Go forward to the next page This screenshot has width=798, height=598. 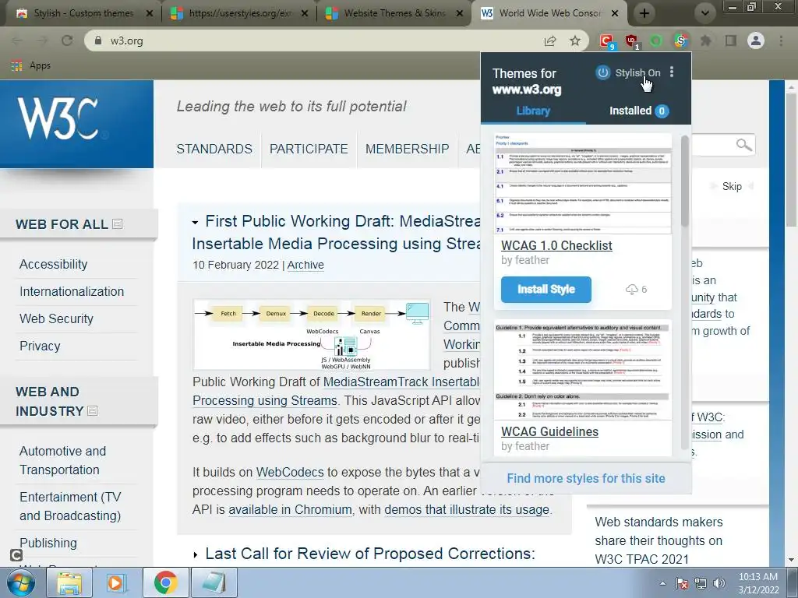point(42,40)
